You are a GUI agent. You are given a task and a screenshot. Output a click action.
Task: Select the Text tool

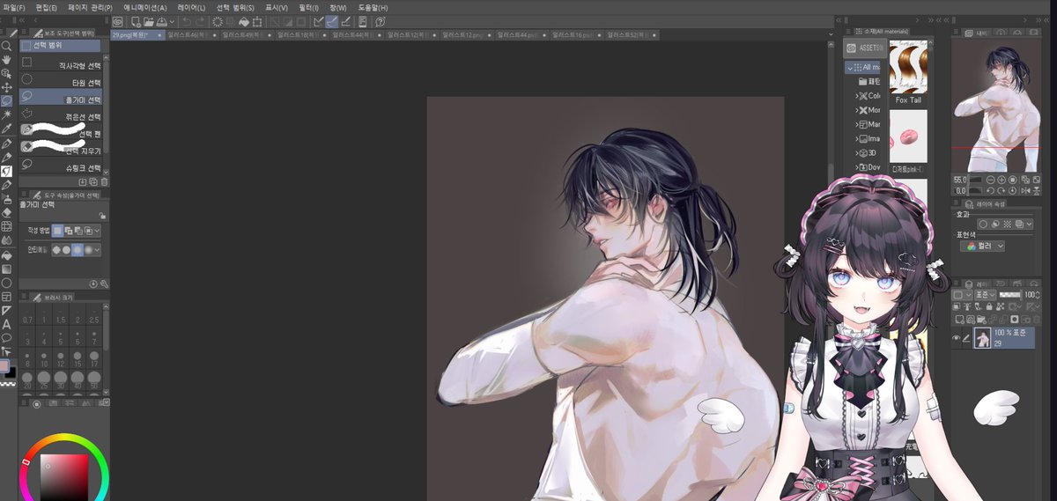click(6, 324)
